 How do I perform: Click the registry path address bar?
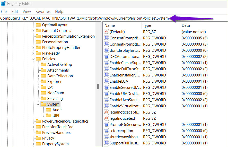114,18
